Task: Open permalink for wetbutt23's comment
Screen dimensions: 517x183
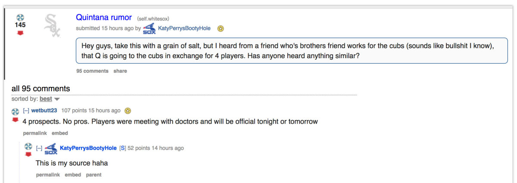Action: [35, 133]
